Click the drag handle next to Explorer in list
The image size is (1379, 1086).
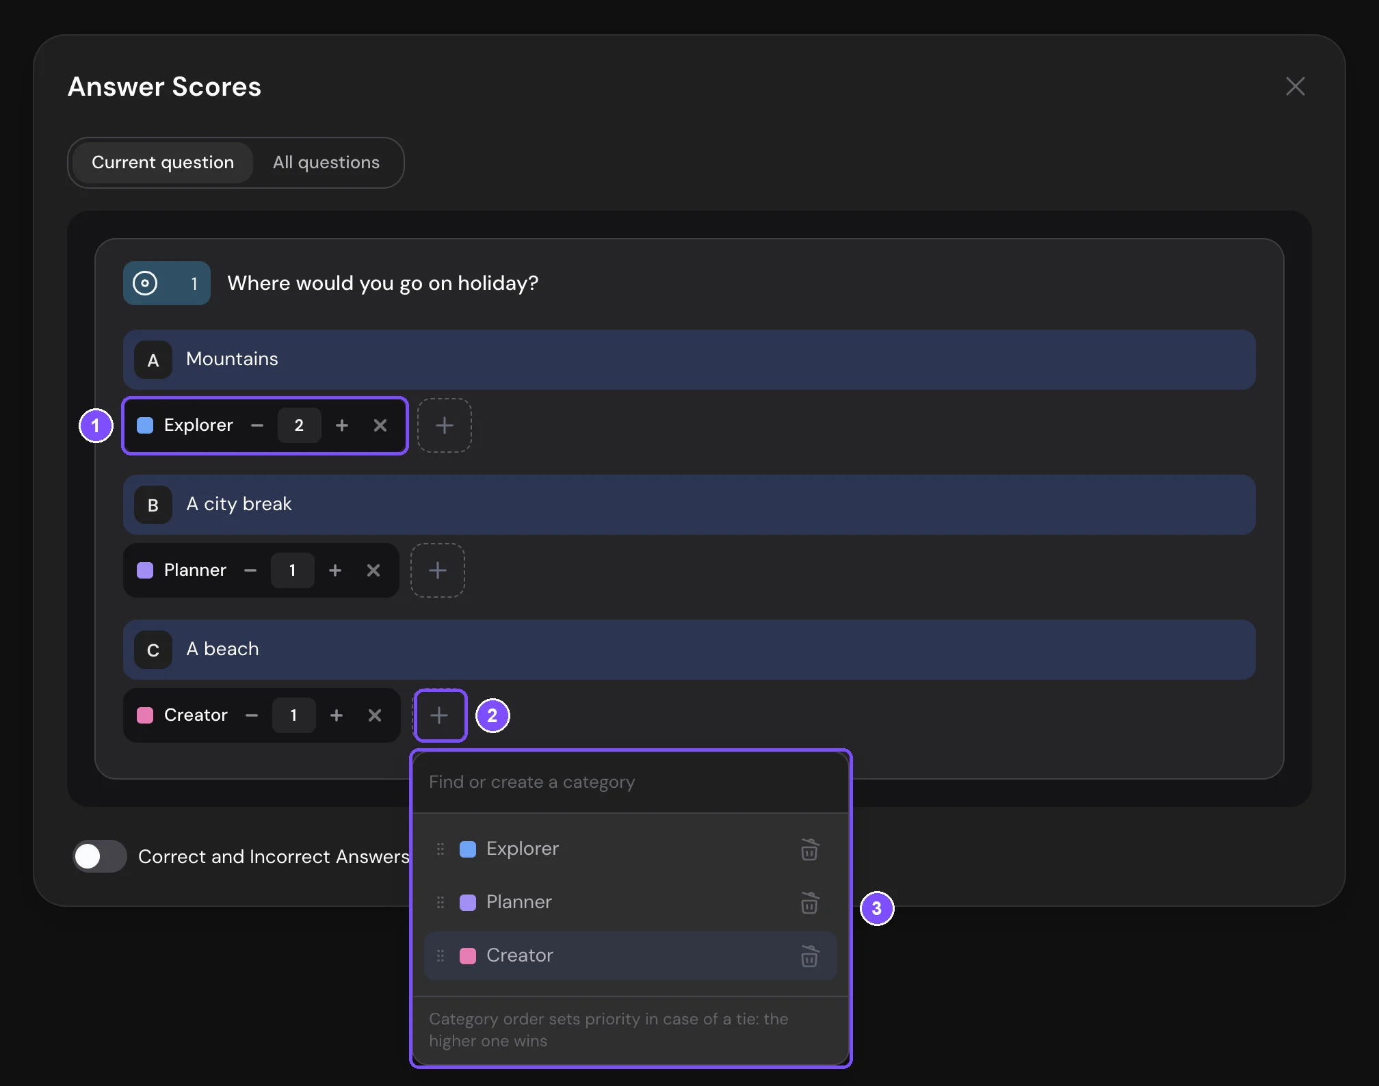(441, 849)
